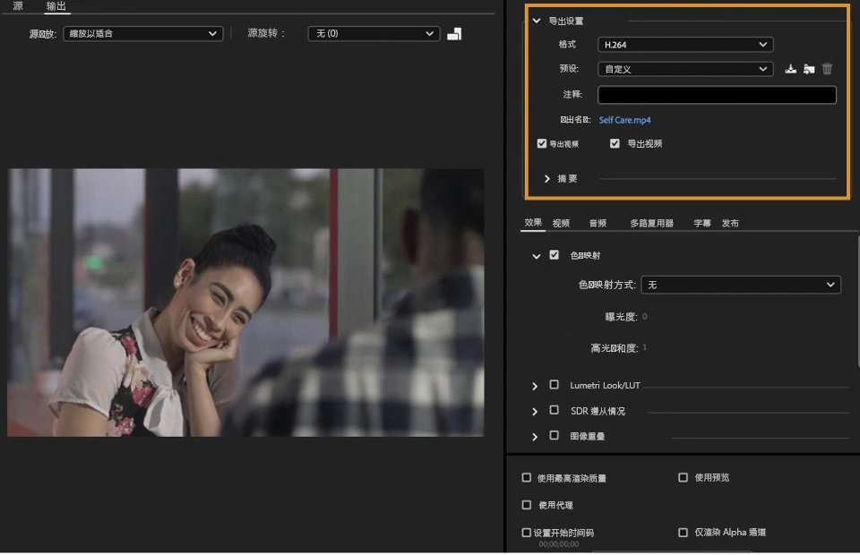
Task: Toggle the left 导出视频 checkbox
Action: pos(542,143)
